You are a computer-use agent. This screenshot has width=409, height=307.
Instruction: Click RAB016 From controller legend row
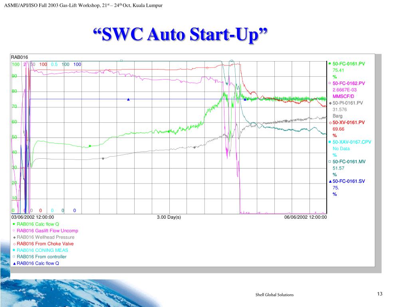coord(40,257)
